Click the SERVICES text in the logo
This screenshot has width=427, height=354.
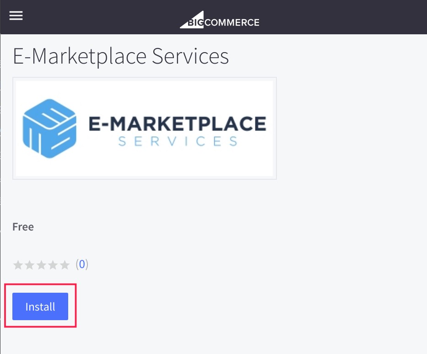coord(178,141)
